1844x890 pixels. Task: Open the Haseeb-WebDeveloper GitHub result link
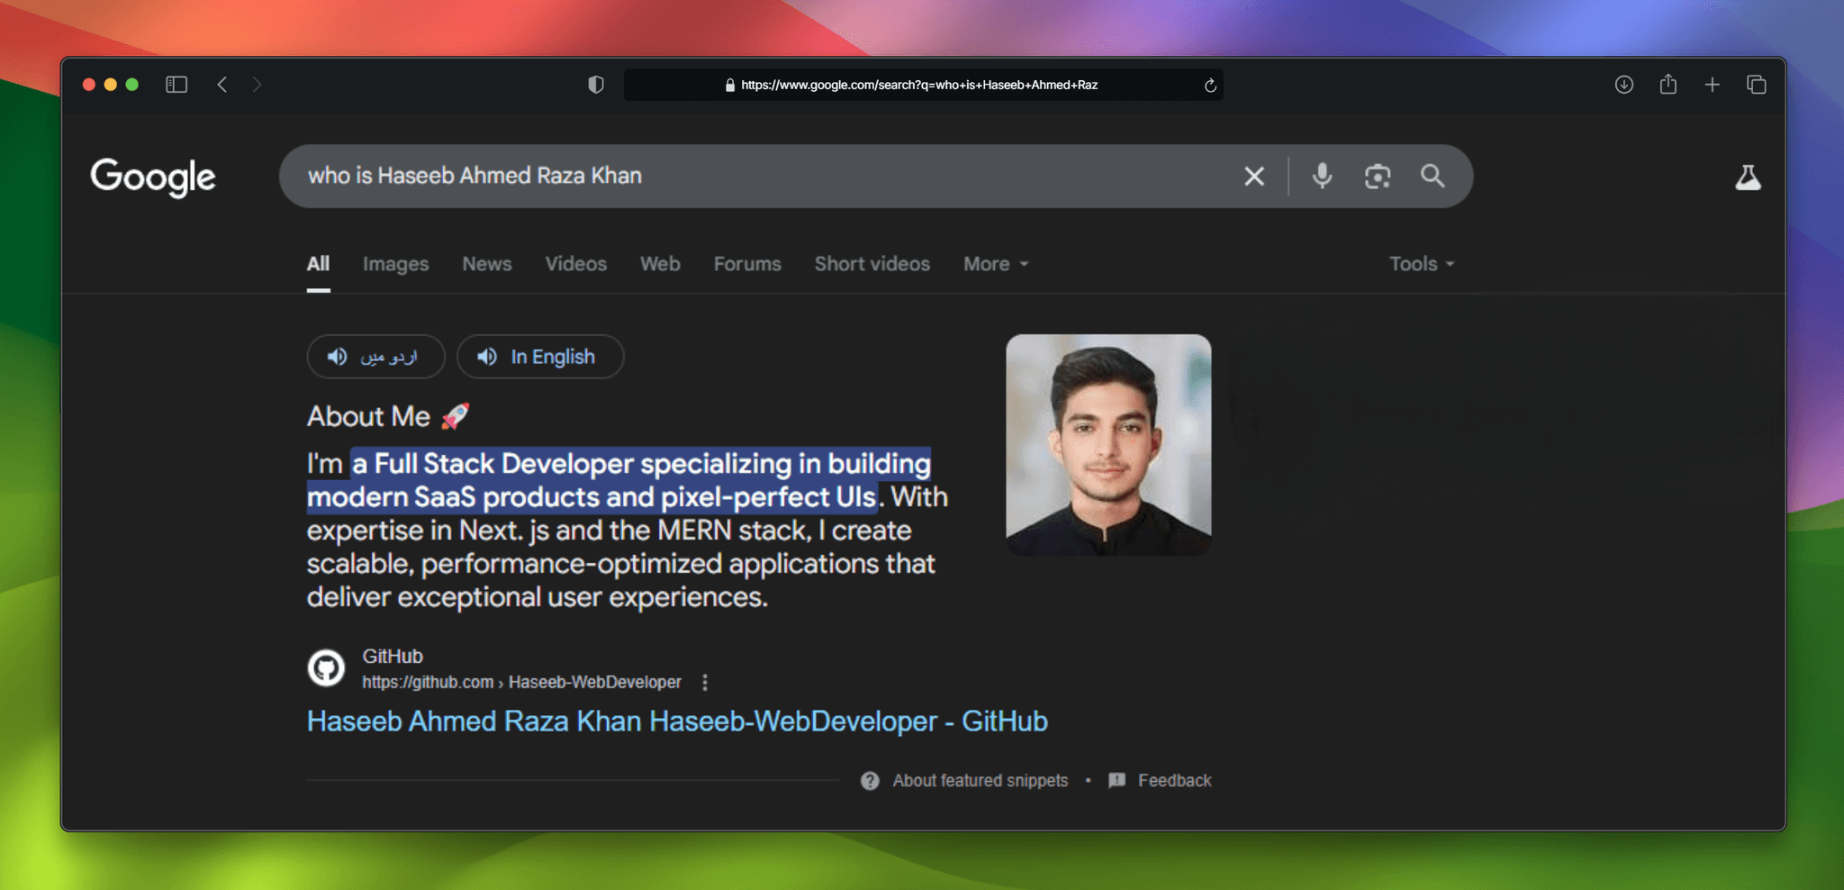pos(676,722)
